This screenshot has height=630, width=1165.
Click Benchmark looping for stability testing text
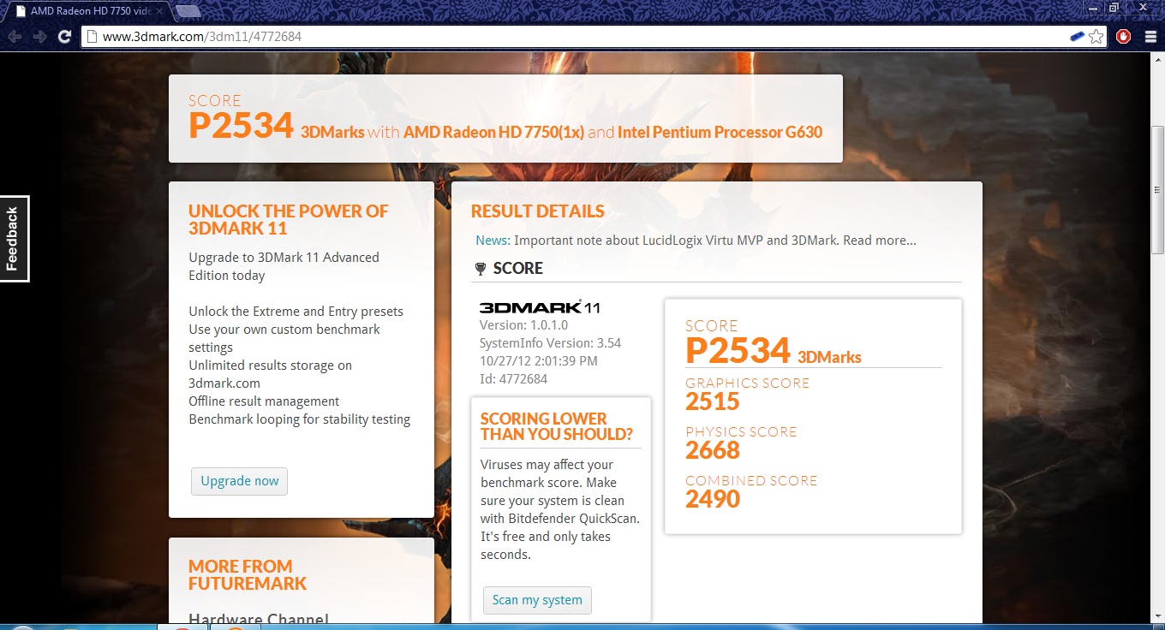[299, 419]
